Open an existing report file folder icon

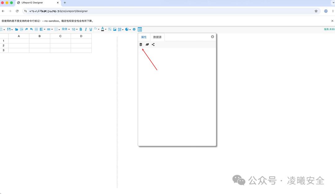point(16,29)
